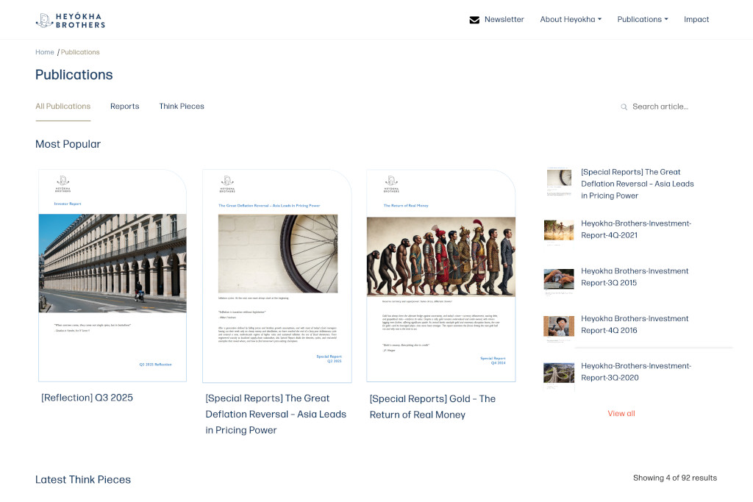Open the Investment Report 4Q 2016 link
This screenshot has height=502, width=753.
tap(635, 325)
